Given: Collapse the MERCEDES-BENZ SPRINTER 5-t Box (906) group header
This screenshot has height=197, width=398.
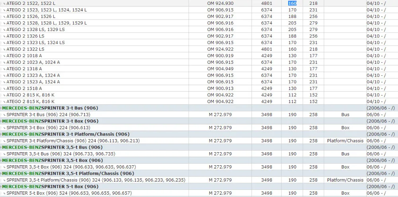Looking at the screenshot, I should (x=1, y=187).
